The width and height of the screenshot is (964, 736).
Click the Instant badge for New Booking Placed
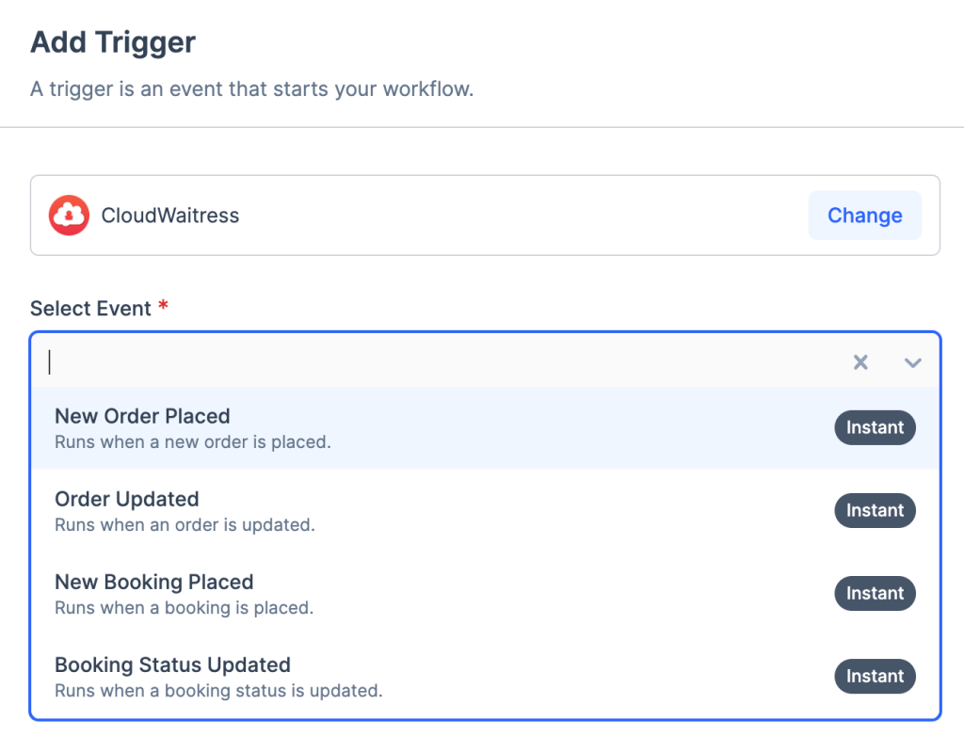click(x=875, y=593)
